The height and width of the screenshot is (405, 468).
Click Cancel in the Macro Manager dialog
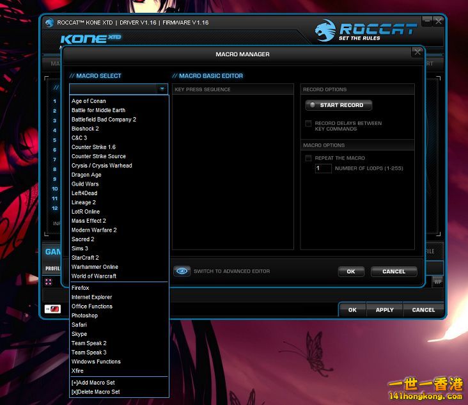click(394, 271)
